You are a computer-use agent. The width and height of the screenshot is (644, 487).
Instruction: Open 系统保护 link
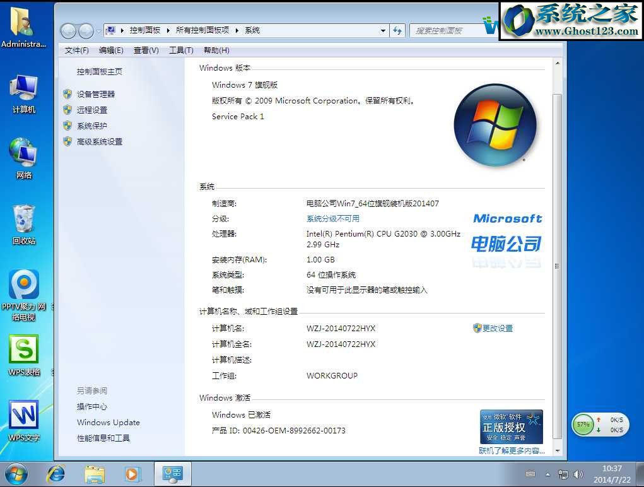click(x=92, y=126)
